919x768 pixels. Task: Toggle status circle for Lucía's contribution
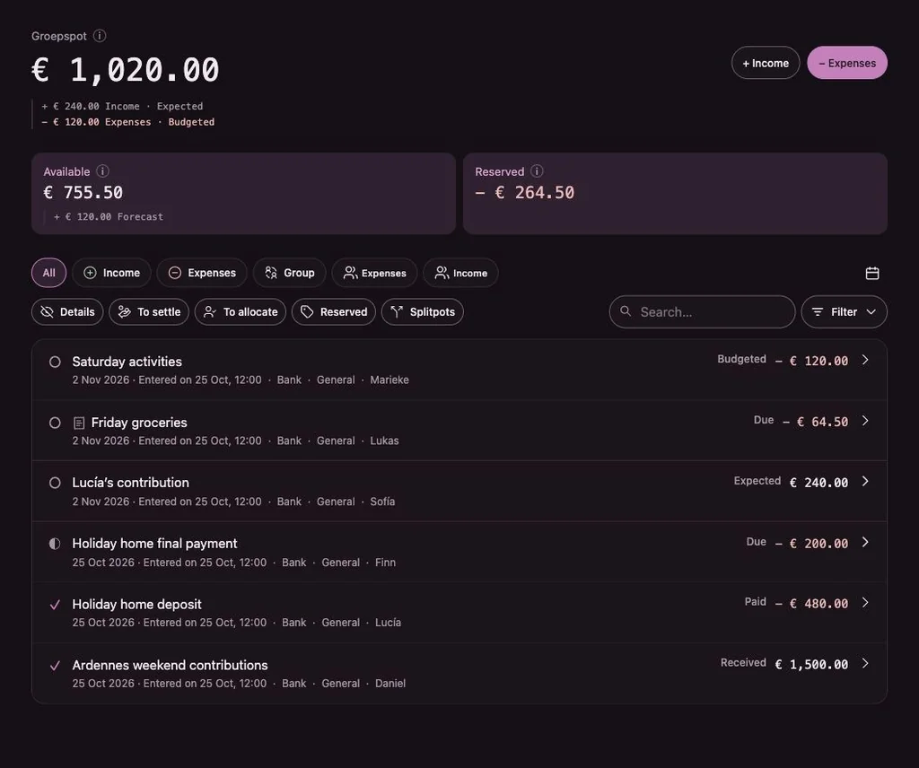click(x=55, y=483)
